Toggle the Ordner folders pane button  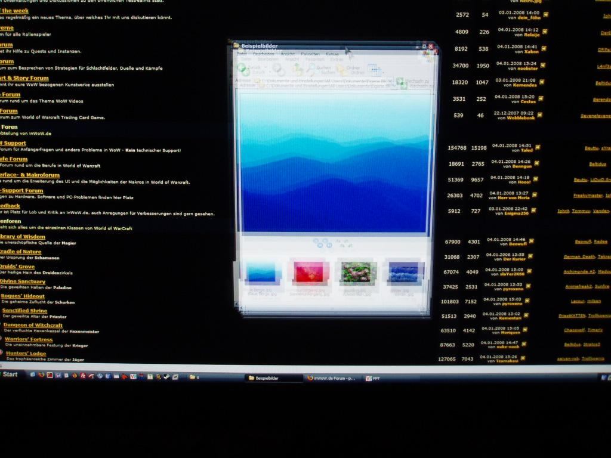350,70
